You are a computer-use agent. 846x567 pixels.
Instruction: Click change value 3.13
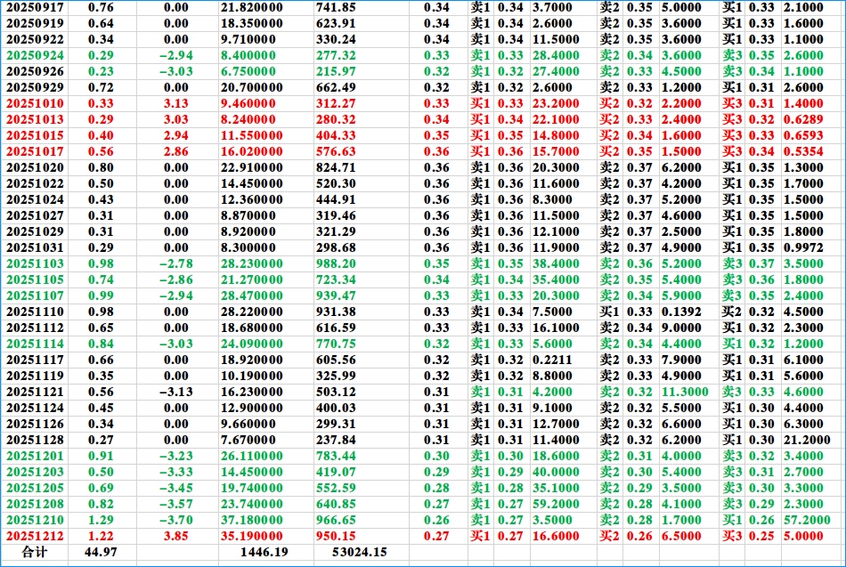click(176, 103)
